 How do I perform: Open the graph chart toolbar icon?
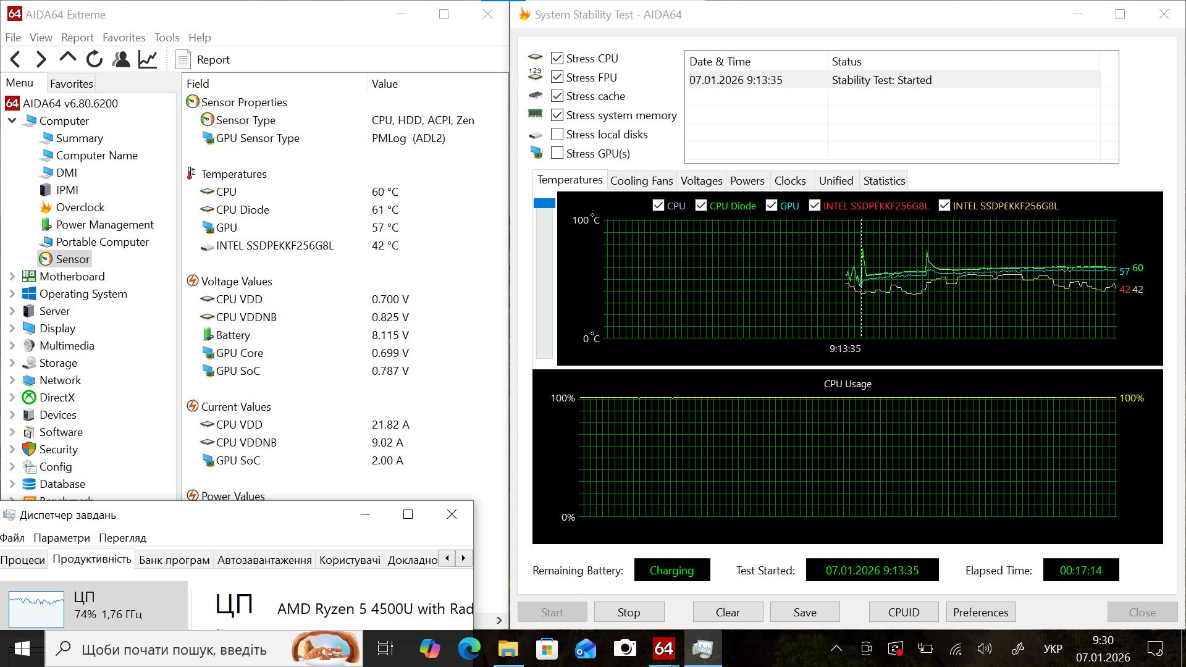(148, 59)
